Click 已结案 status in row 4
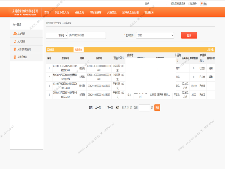 (x=202, y=95)
